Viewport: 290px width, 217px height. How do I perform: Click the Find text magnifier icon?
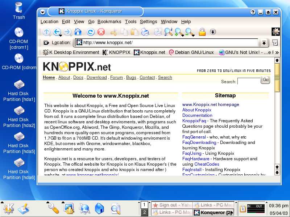click(x=168, y=32)
